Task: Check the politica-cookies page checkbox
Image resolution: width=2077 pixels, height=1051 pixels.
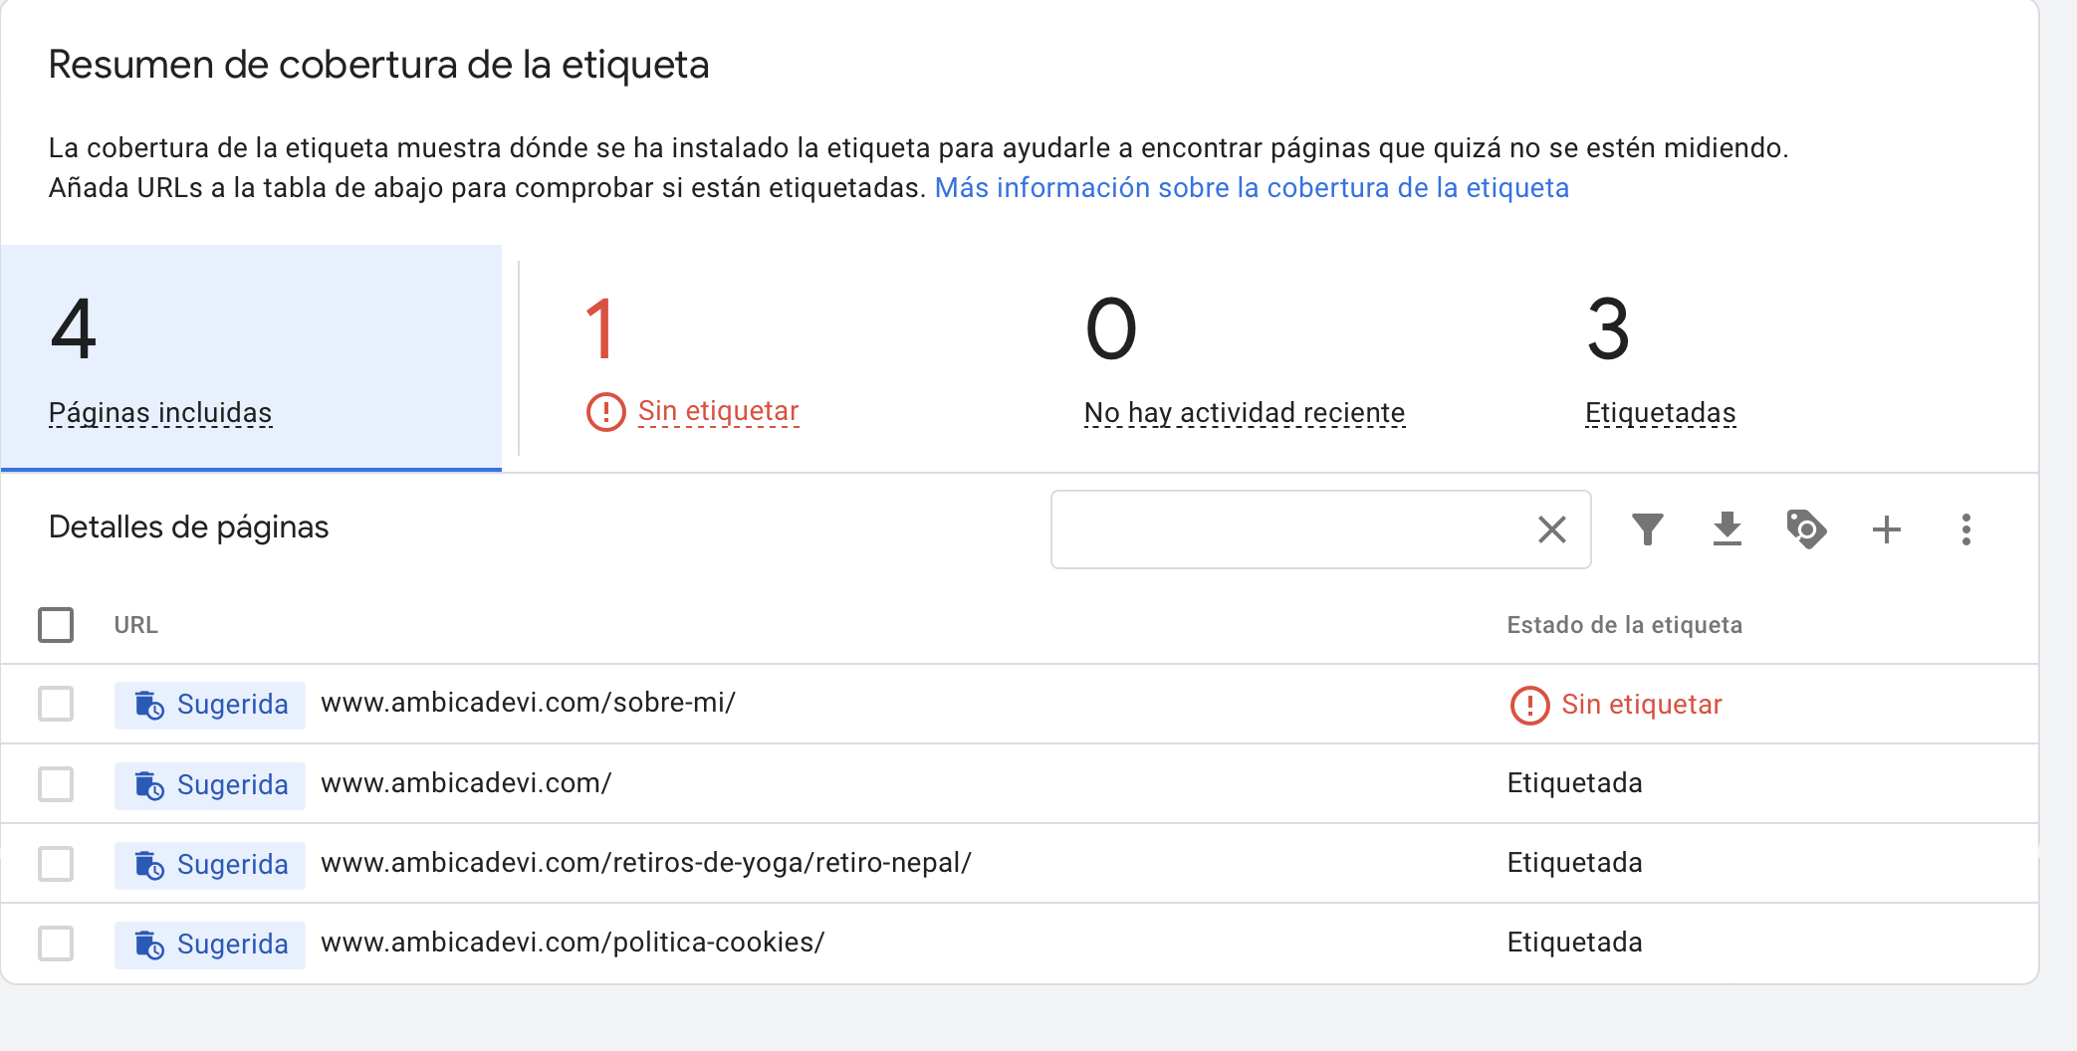Action: click(56, 943)
